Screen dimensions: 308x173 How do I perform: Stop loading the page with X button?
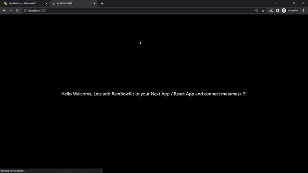coord(17,11)
